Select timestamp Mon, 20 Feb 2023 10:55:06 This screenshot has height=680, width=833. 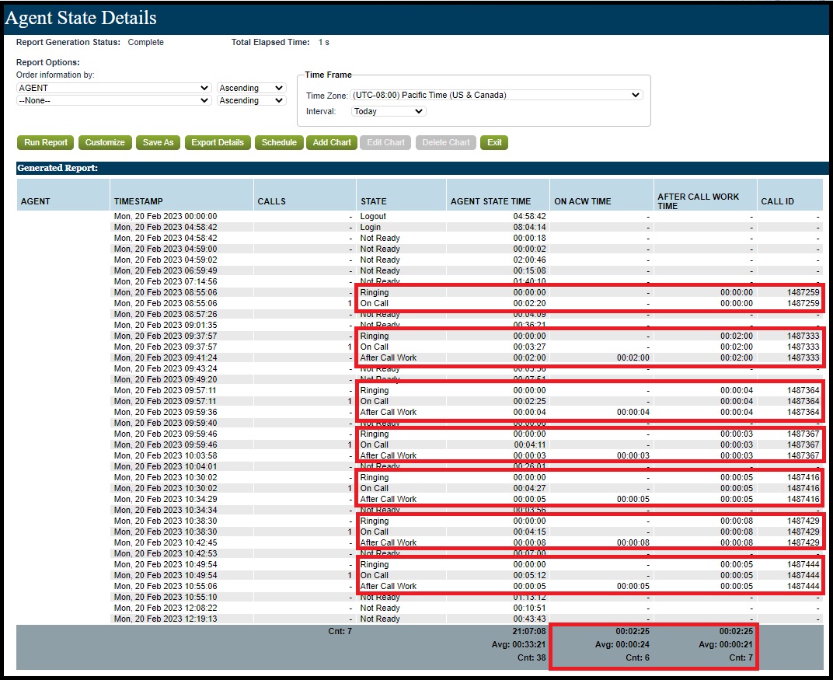coord(166,587)
